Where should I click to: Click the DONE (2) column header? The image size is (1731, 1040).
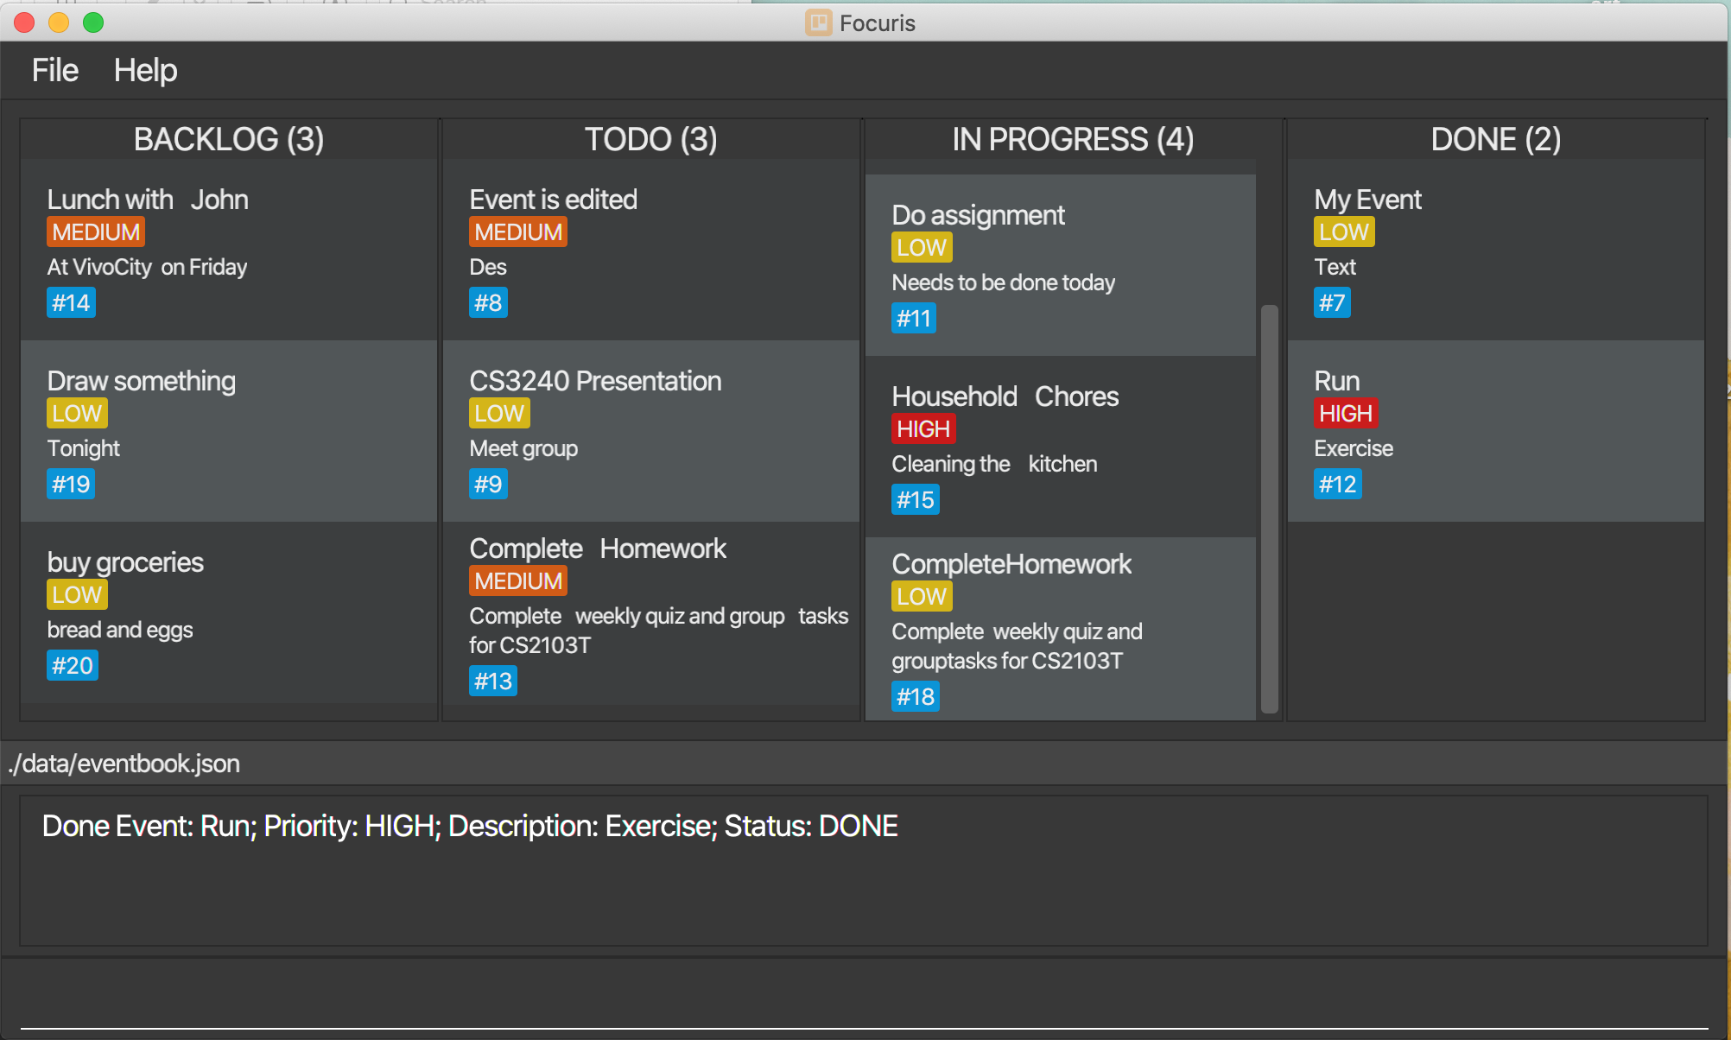(x=1495, y=139)
